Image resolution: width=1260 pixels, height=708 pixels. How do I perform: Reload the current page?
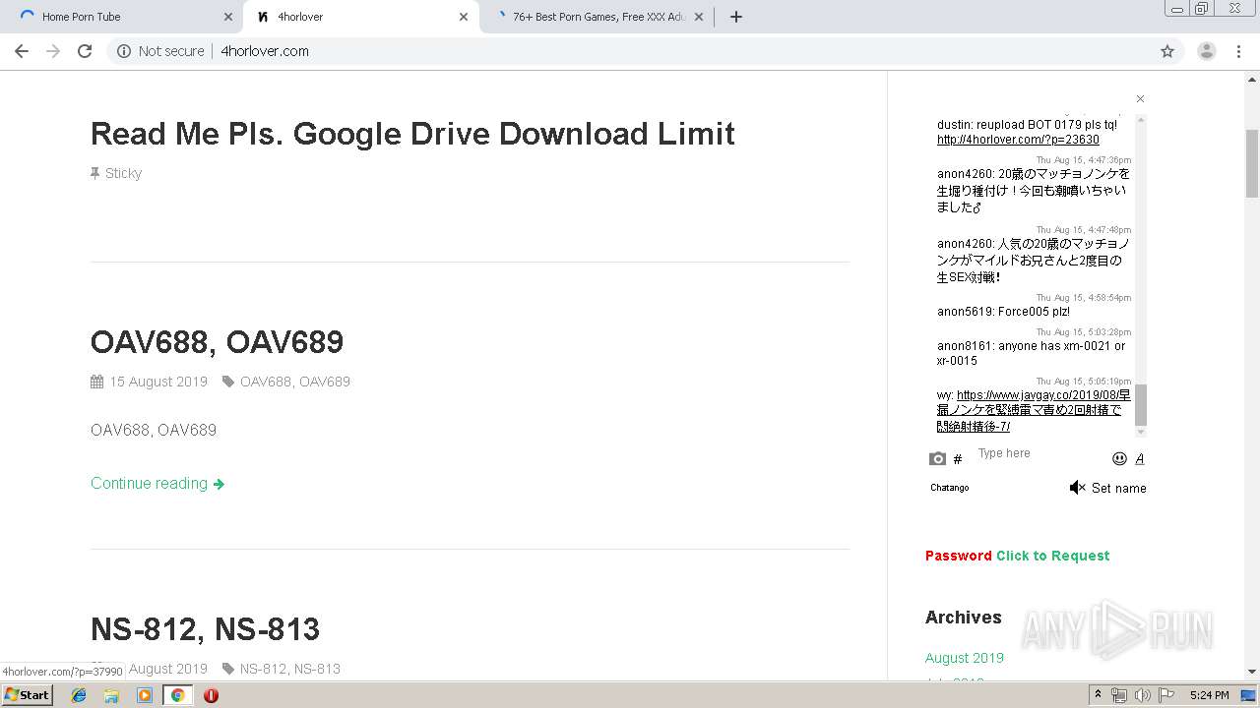pos(85,51)
